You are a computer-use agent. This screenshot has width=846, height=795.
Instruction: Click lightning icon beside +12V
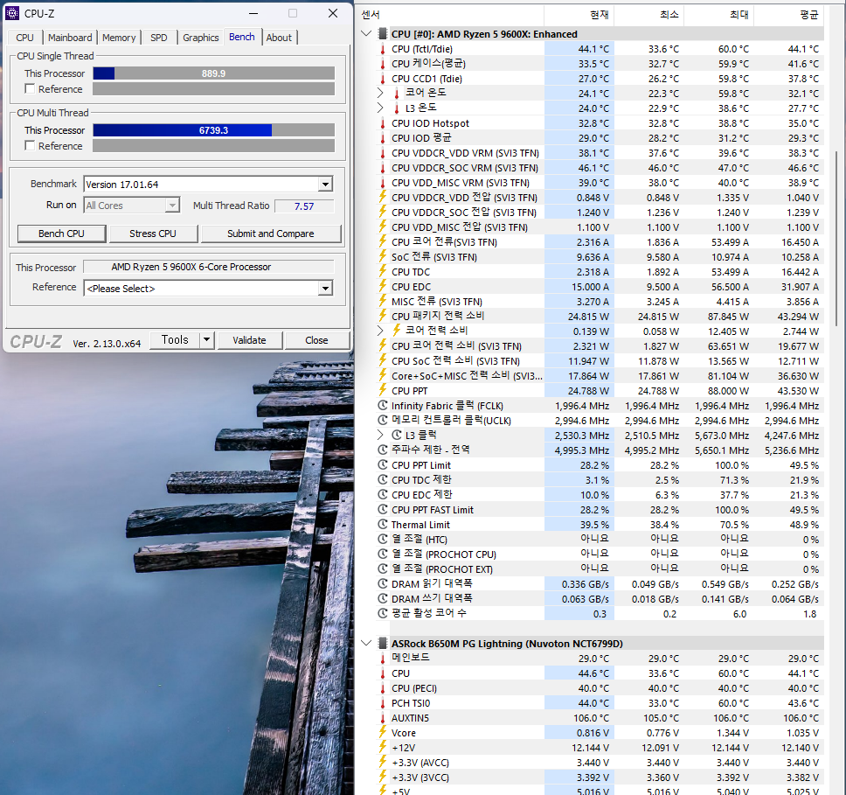point(383,748)
